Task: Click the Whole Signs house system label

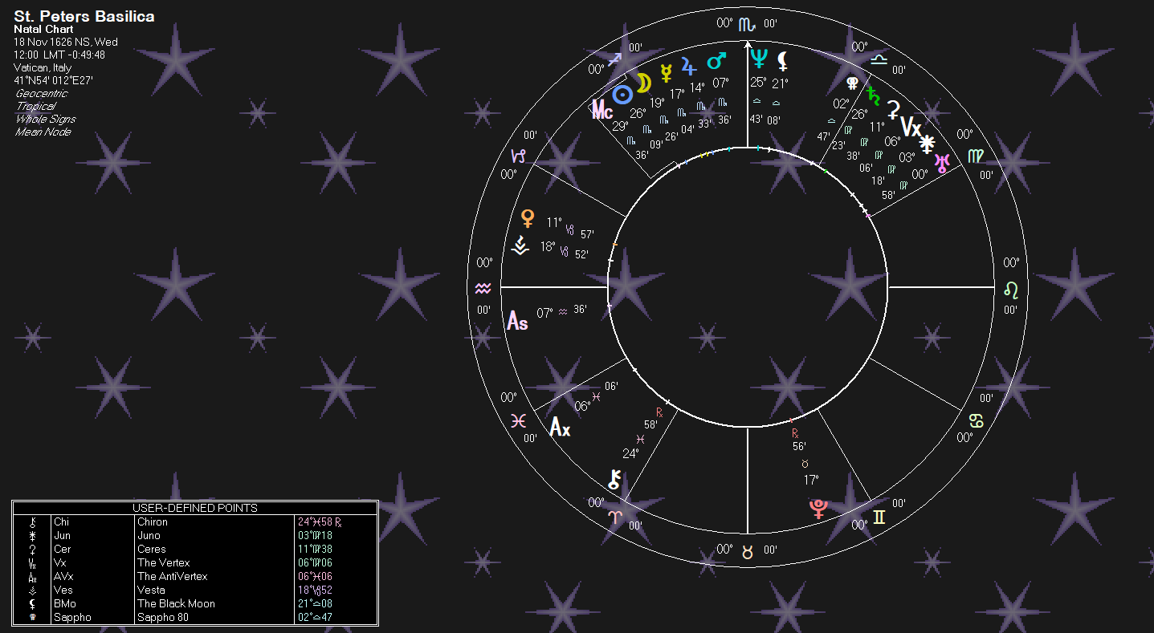Action: click(45, 119)
